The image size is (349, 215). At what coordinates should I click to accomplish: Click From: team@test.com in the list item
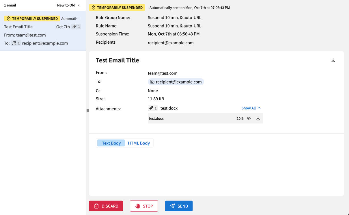click(25, 35)
